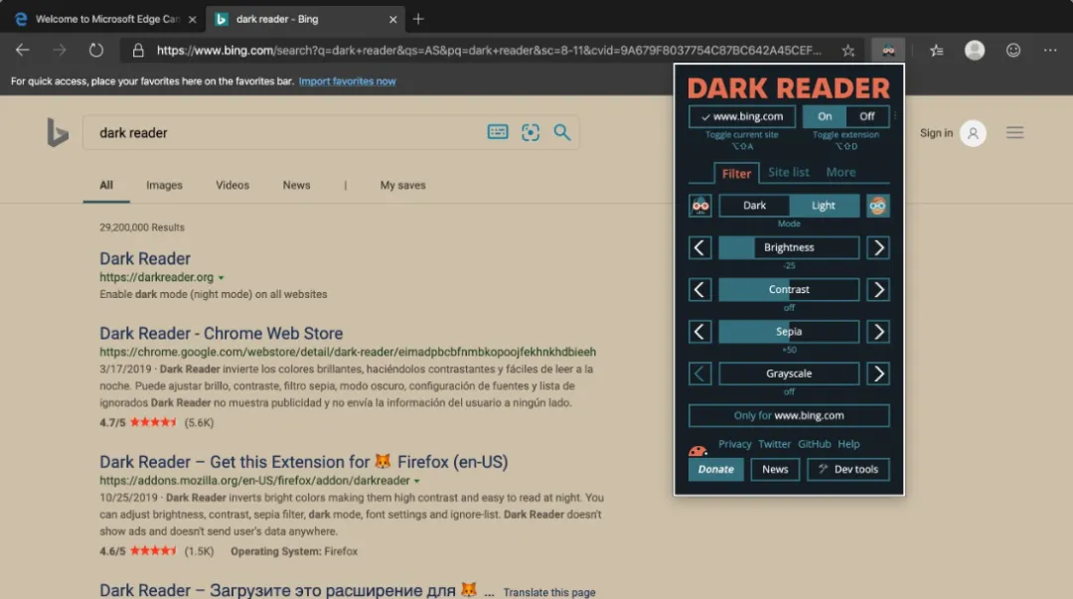Image resolution: width=1073 pixels, height=599 pixels.
Task: Close the Welcome to Microsoft Edge tab
Action: coord(193,19)
